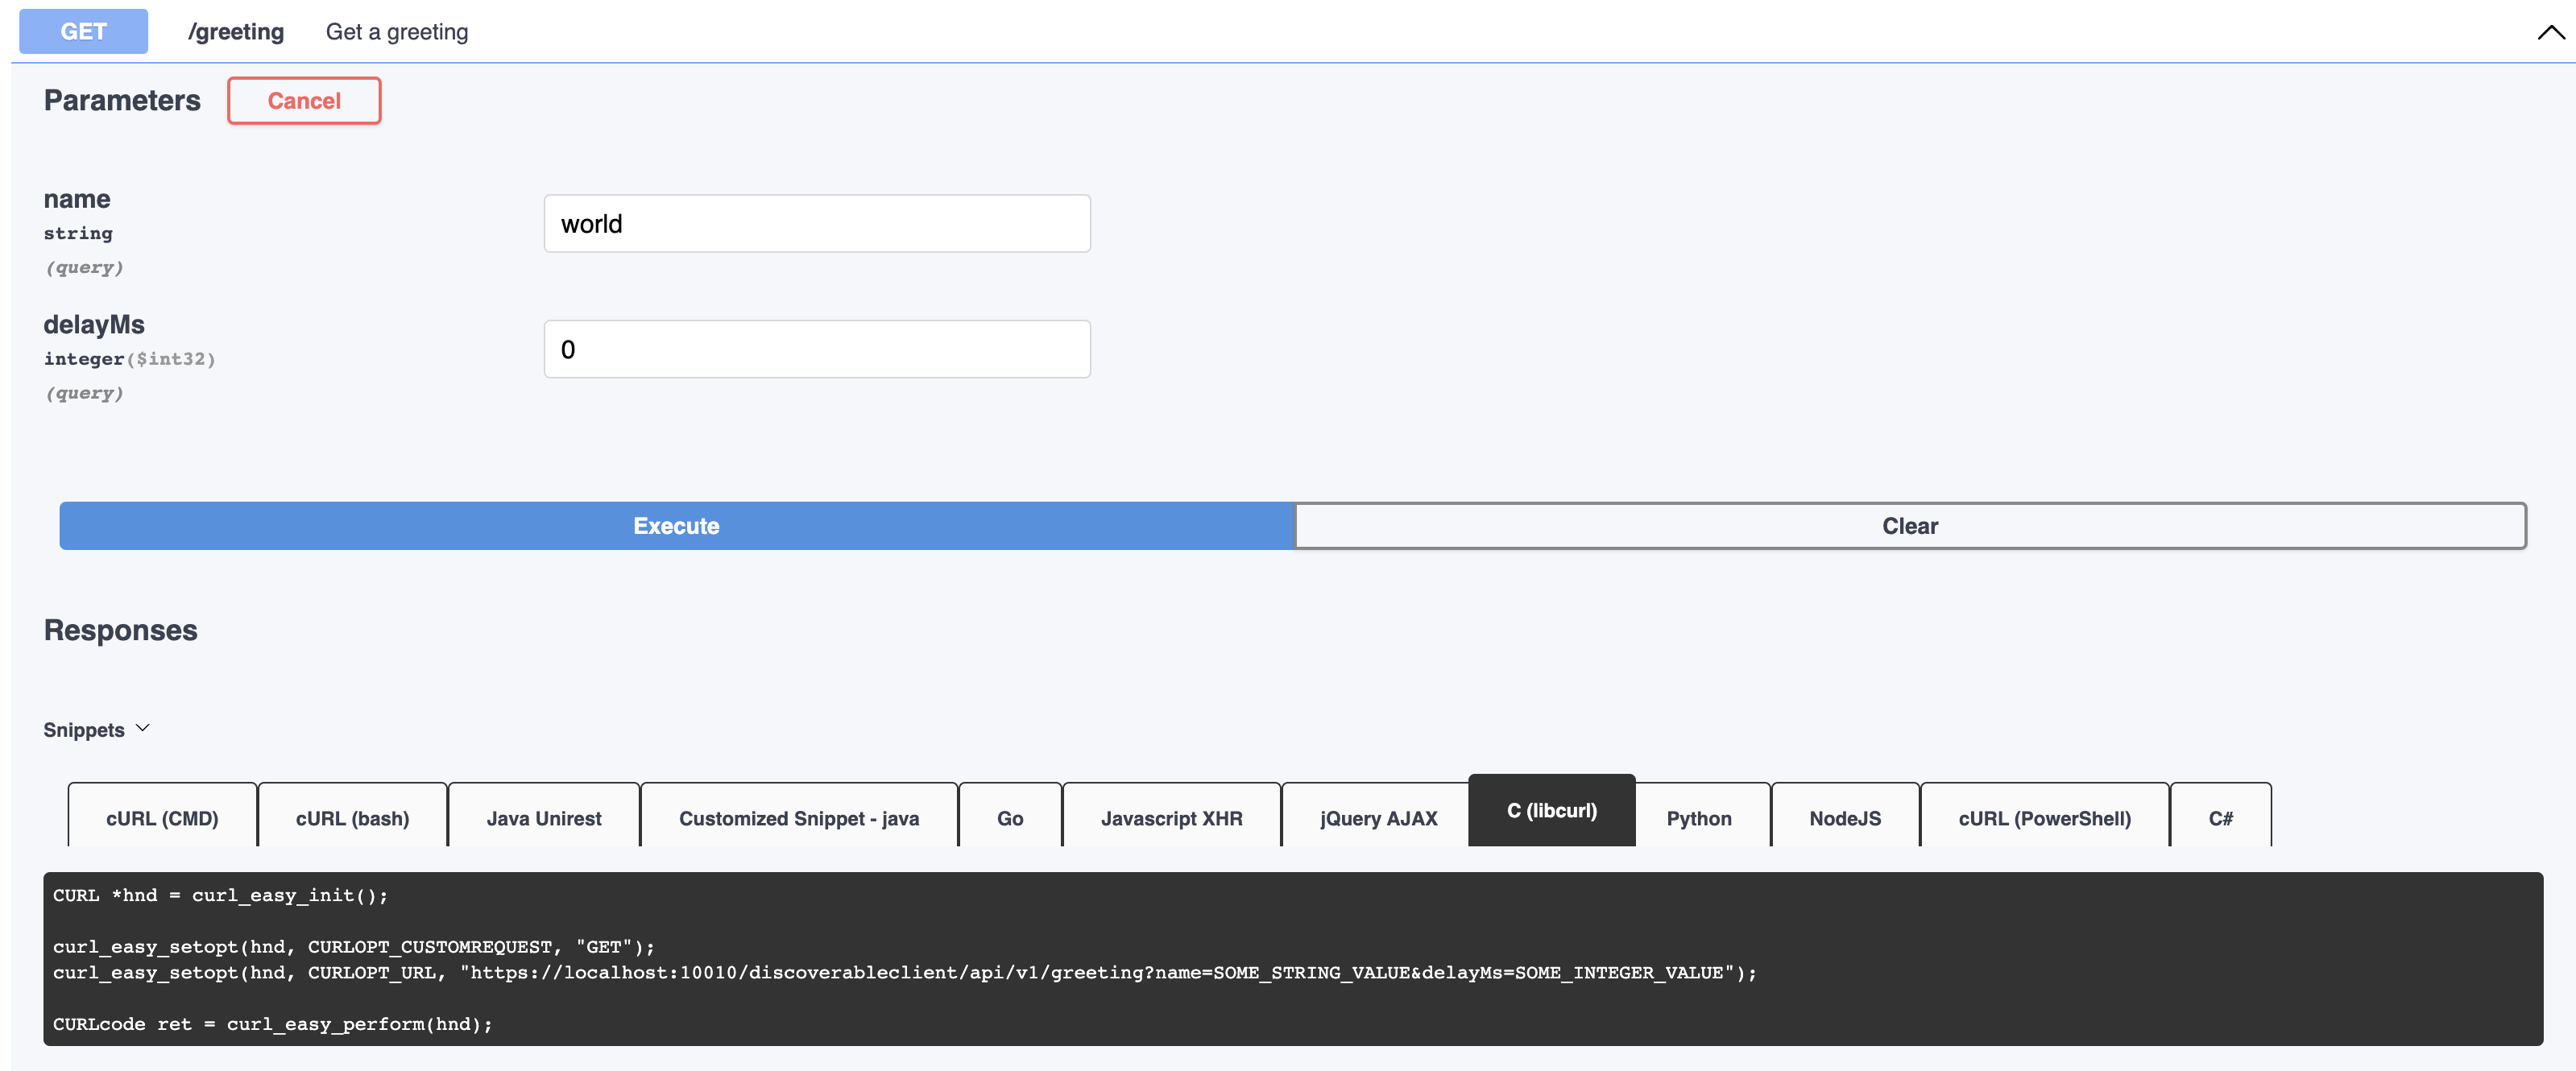Viewport: 2576px width, 1071px height.
Task: Click the GET method badge
Action: 83,31
